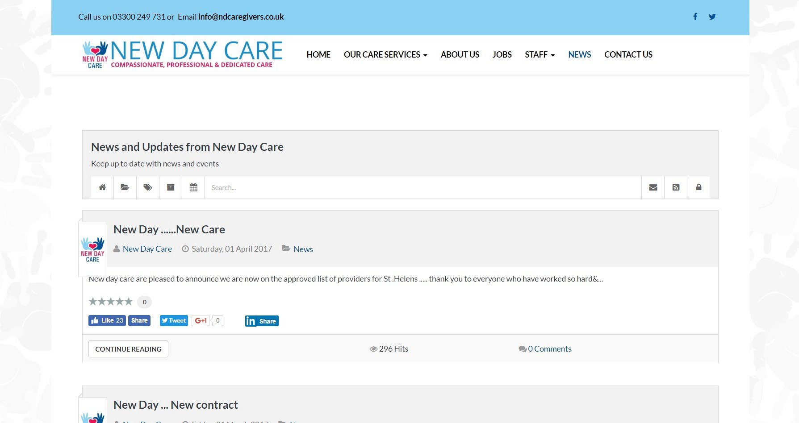799x423 pixels.
Task: Go to the About Us menu item
Action: [460, 55]
